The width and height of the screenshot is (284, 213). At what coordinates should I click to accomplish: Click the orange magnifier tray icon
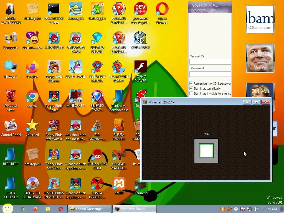coord(229,209)
